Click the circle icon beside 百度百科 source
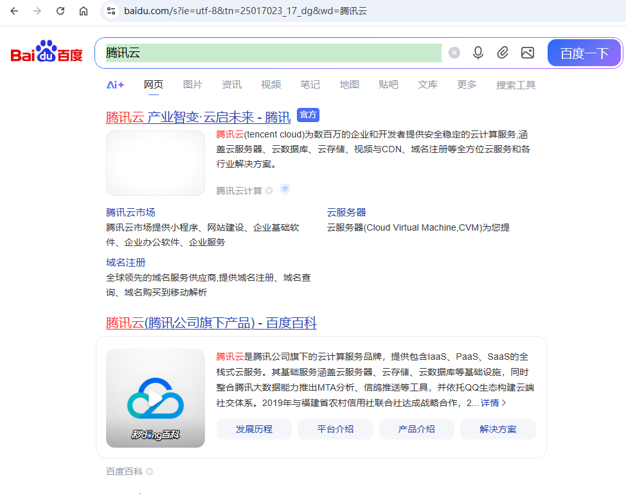 (x=149, y=471)
